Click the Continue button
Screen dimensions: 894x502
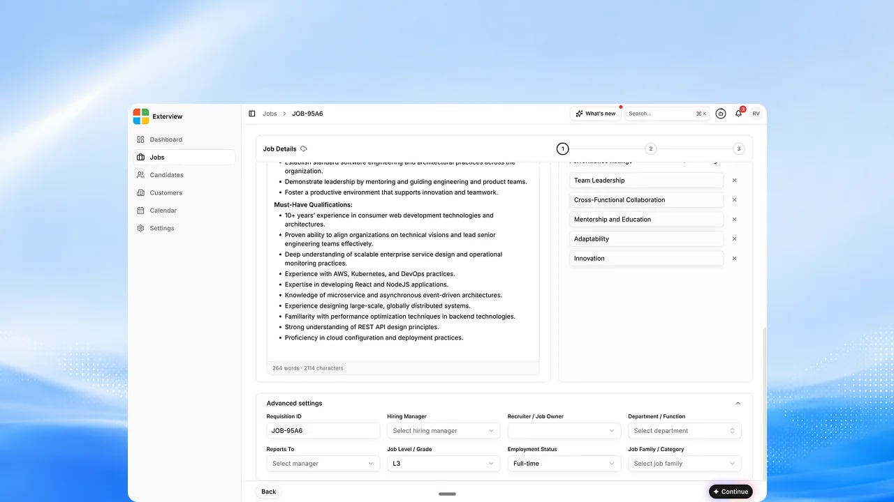(731, 492)
